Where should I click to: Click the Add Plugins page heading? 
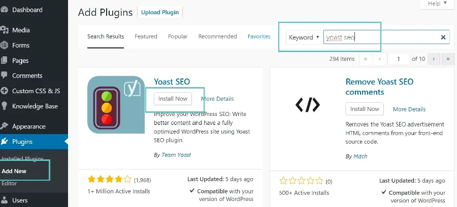pos(105,12)
